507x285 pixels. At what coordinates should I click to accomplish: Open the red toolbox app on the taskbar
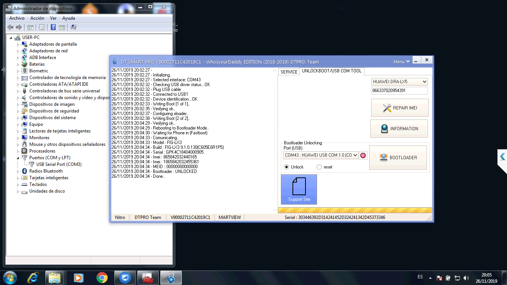coord(148,278)
